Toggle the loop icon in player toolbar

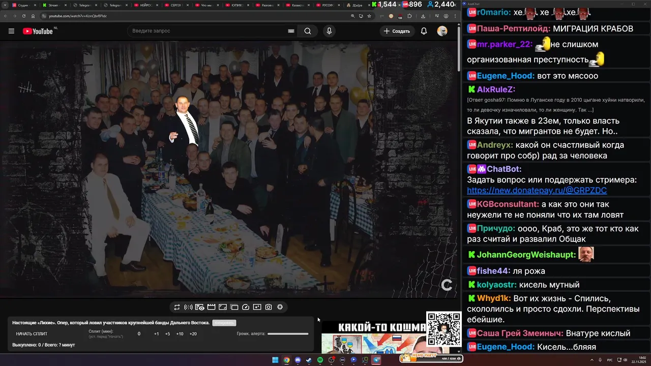[176, 307]
